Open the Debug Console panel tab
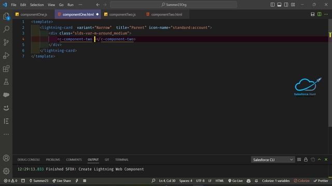Image resolution: width=332 pixels, height=186 pixels. (29, 160)
